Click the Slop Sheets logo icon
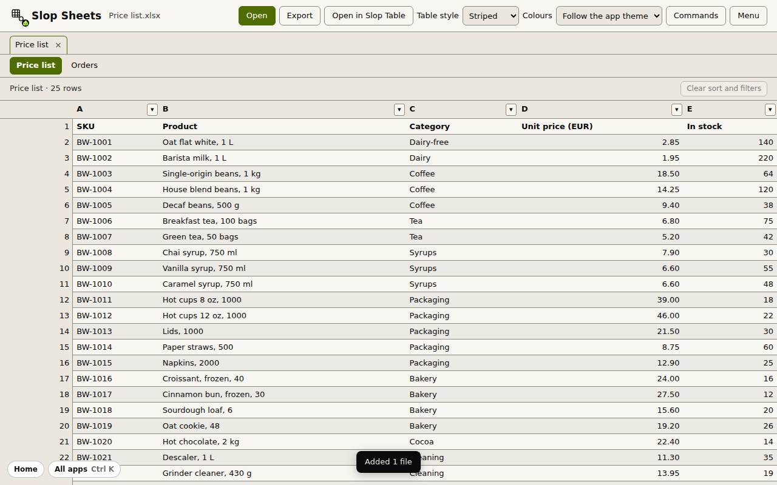 tap(20, 17)
